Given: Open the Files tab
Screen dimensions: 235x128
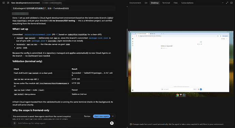Looking at the screenshot, I should click(x=175, y=3).
